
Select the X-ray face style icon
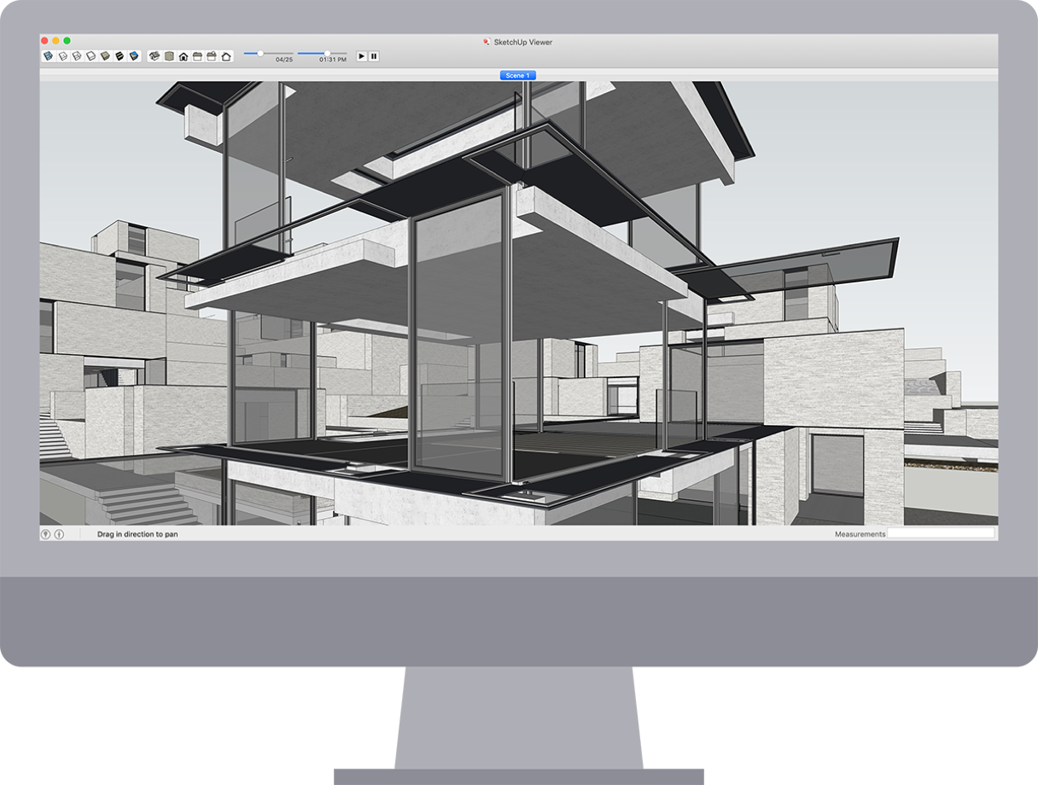[x=49, y=56]
